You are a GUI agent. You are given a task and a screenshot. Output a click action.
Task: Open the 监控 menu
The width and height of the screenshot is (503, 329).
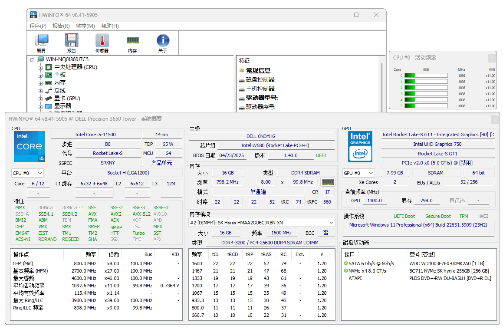[x=85, y=26]
